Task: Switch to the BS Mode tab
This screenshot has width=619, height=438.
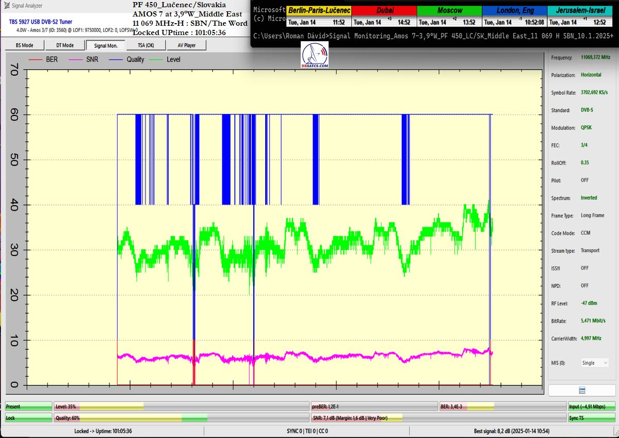Action: point(24,45)
